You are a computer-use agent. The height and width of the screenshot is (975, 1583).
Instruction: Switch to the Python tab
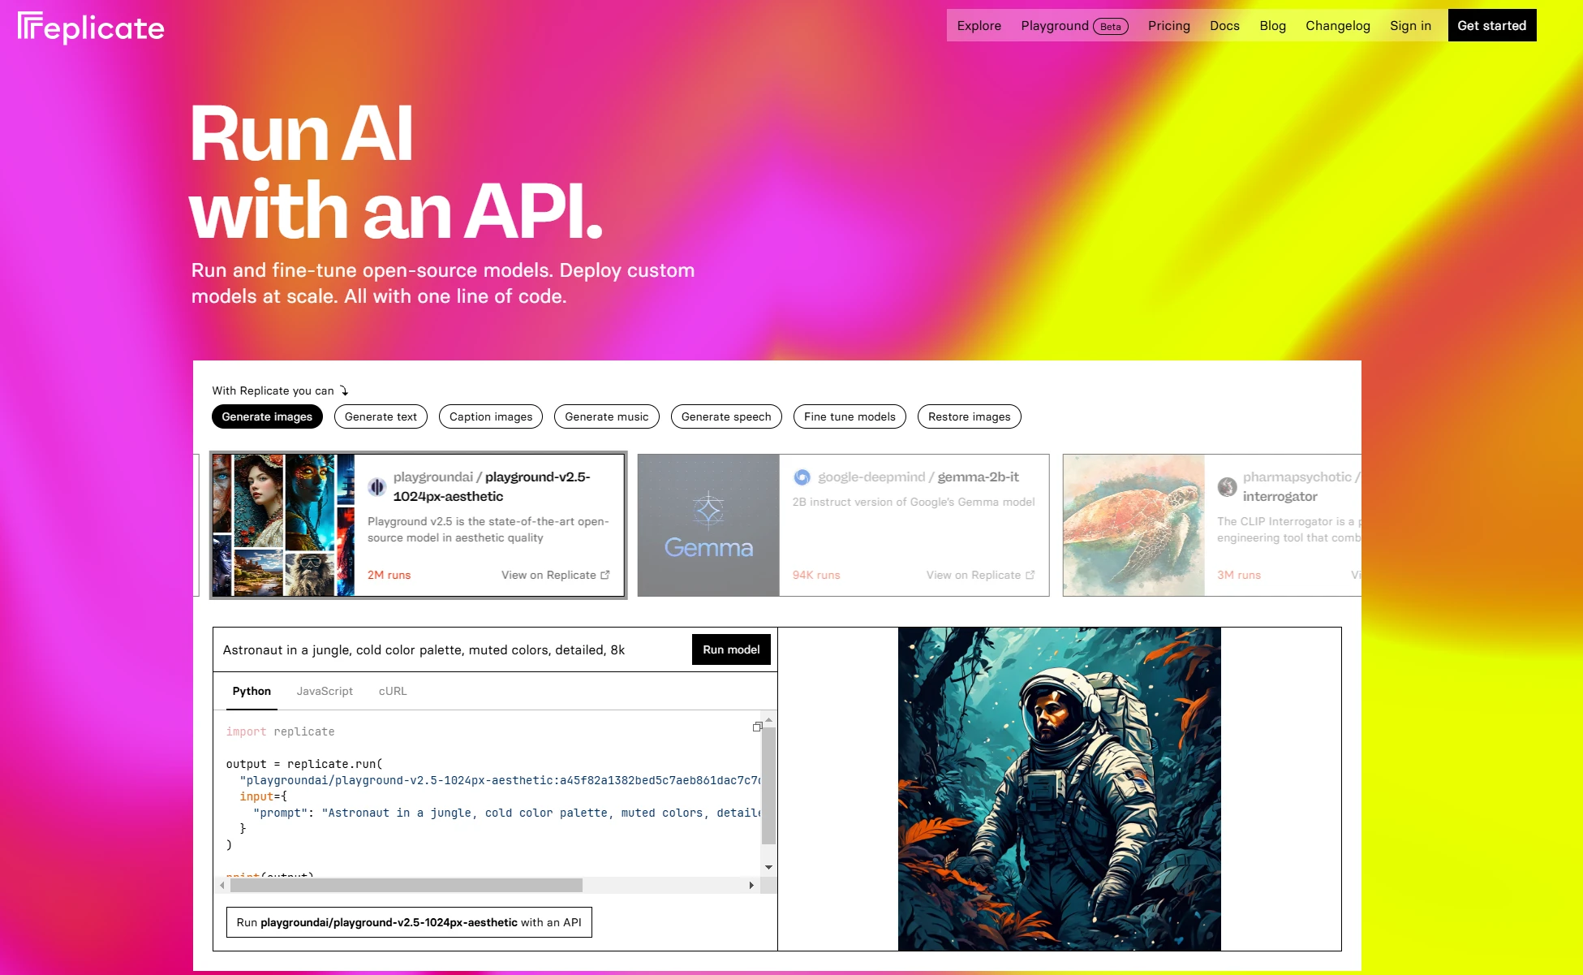252,691
